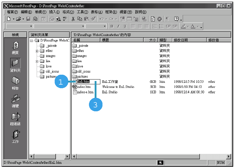Sort by the 大小 column header
The width and height of the screenshot is (235, 168).
point(151,40)
